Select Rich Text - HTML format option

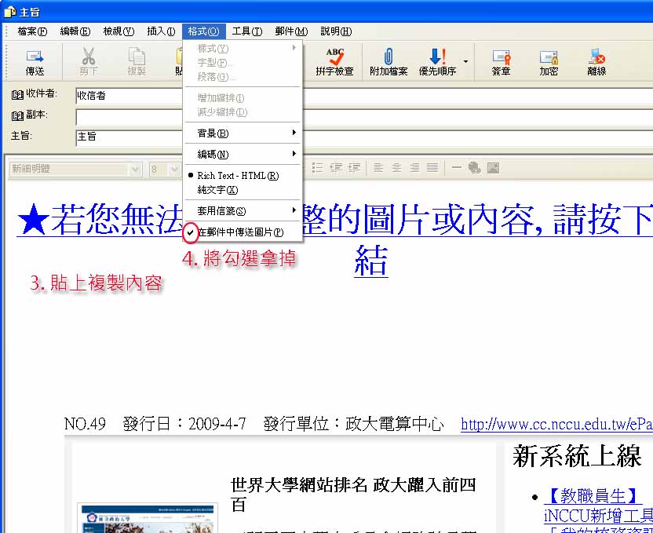coord(243,176)
